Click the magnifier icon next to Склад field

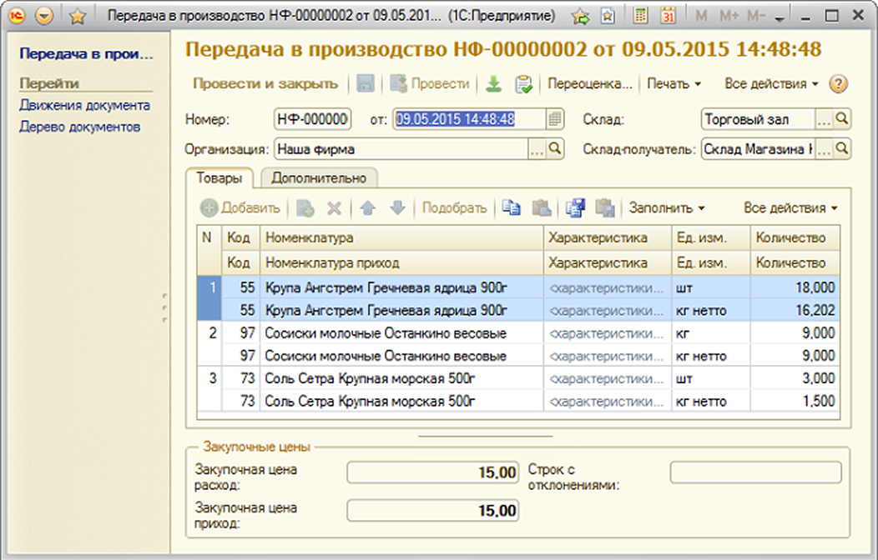click(x=842, y=119)
